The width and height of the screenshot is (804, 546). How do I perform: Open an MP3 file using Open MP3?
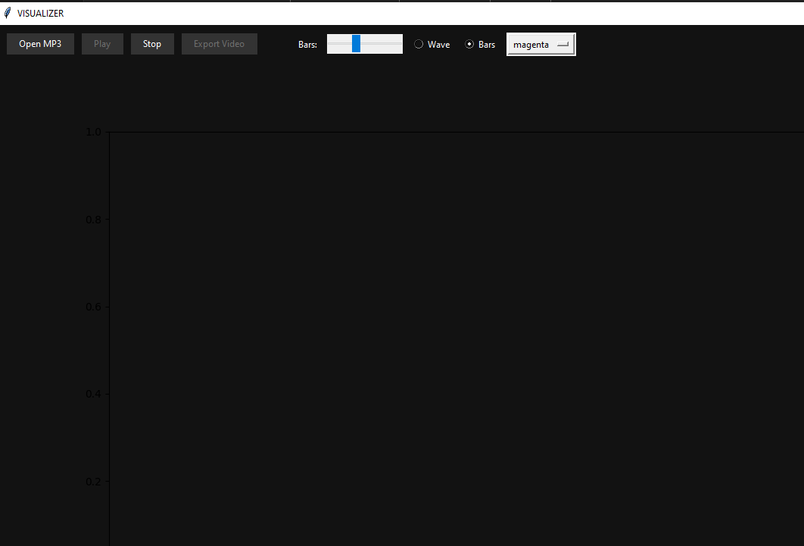pyautogui.click(x=40, y=43)
